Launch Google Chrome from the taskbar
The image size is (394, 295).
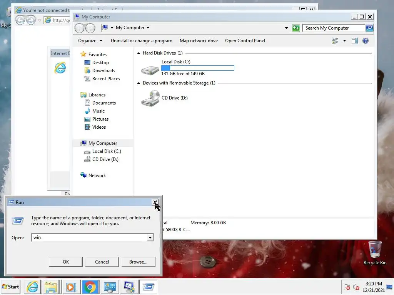(x=90, y=287)
